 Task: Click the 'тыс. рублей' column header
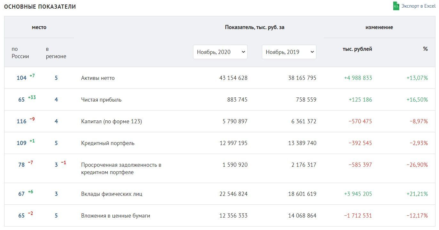[x=357, y=49]
